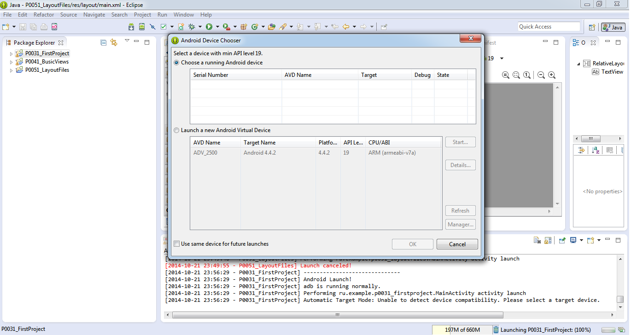This screenshot has height=335, width=631.
Task: Click the Zoom In magnifier in layout editor
Action: [x=552, y=75]
